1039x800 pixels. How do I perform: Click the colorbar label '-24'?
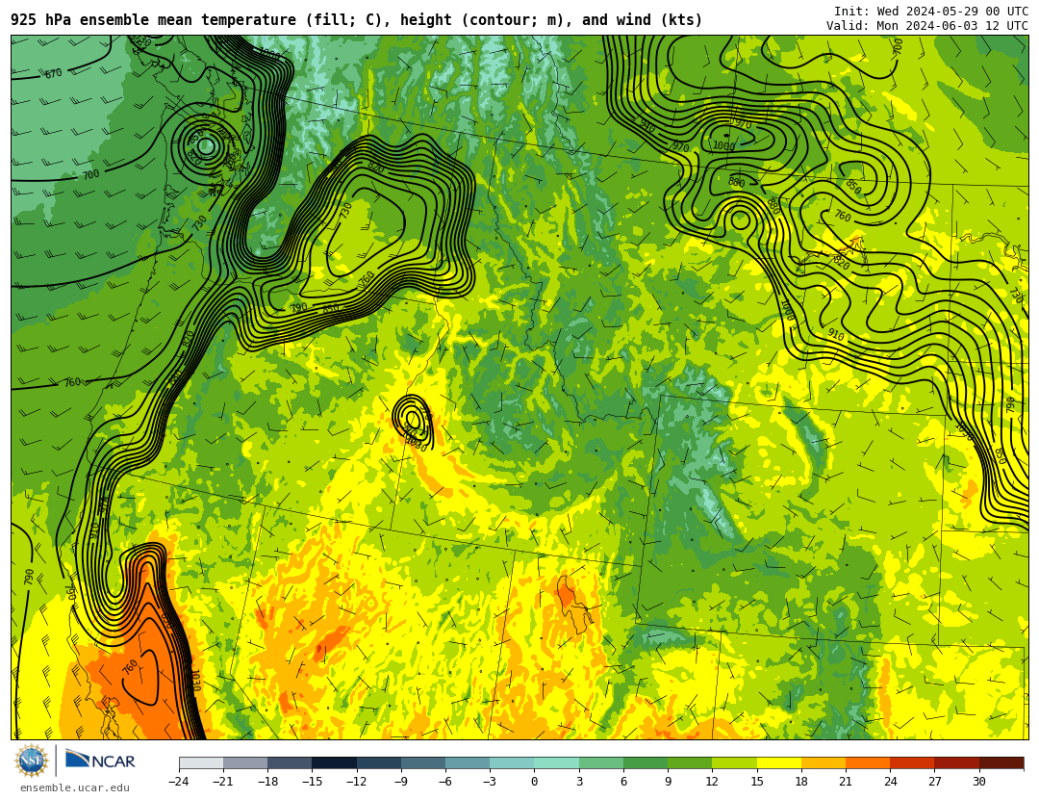coord(179,782)
